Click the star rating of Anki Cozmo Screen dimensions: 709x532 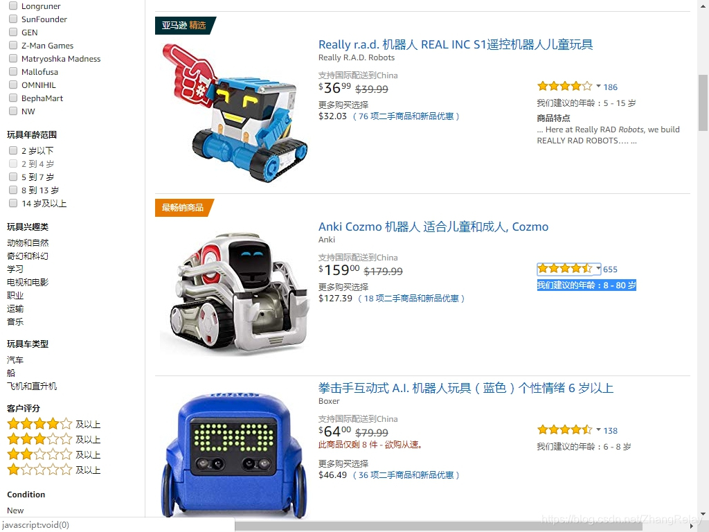[x=565, y=269]
